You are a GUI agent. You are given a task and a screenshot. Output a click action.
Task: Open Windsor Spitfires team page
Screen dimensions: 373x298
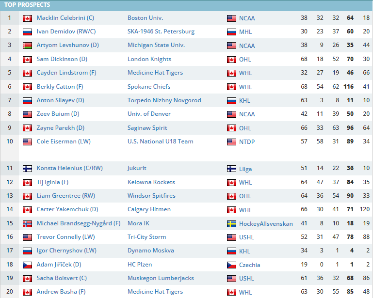[x=151, y=196]
